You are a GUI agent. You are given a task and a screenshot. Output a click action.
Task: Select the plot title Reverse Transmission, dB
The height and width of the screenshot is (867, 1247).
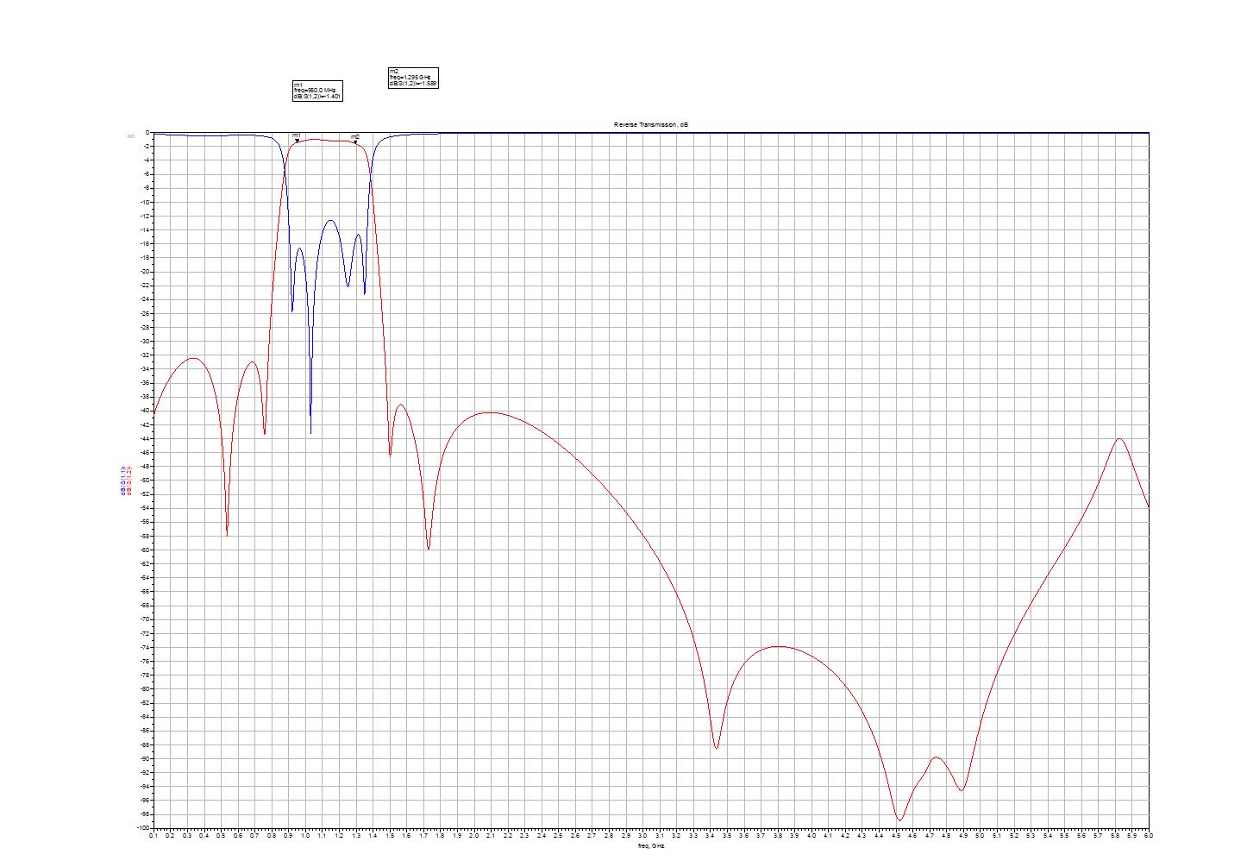pyautogui.click(x=651, y=125)
